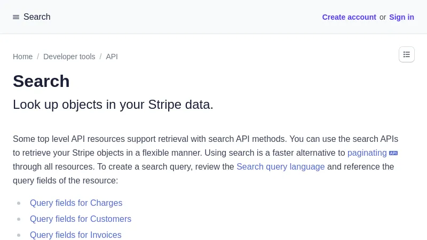This screenshot has height=240, width=427.
Task: Open the hamburger navigation menu icon
Action: 16,17
